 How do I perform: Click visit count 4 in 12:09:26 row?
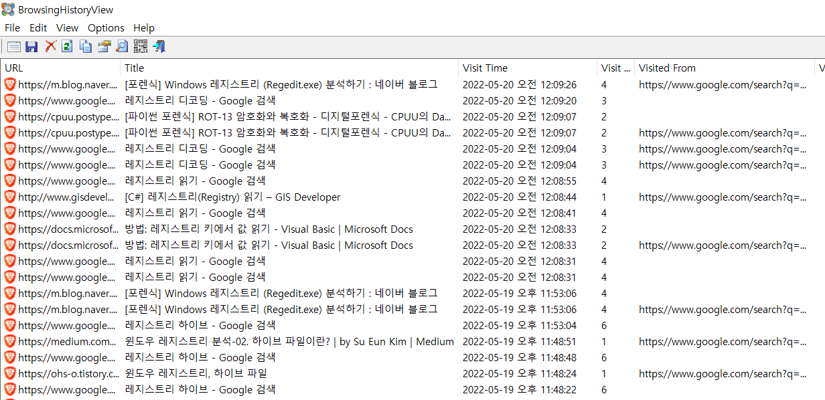pos(604,84)
